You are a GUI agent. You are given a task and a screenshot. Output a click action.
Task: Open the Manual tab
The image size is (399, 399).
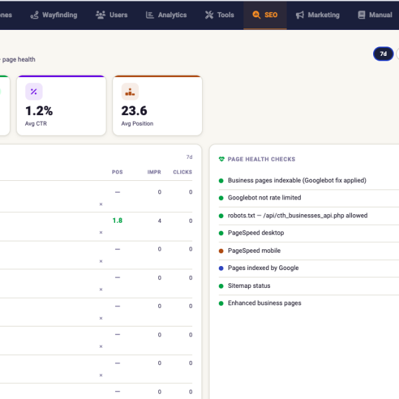coord(375,15)
